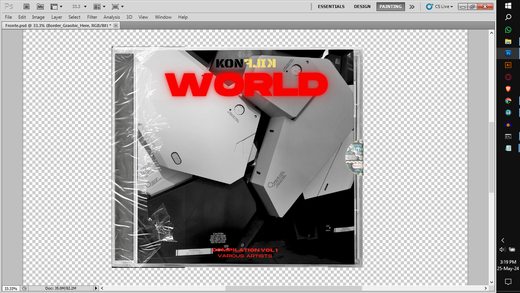Open the status bar options arrow
Viewport: 520px width, 293px height.
click(96, 288)
